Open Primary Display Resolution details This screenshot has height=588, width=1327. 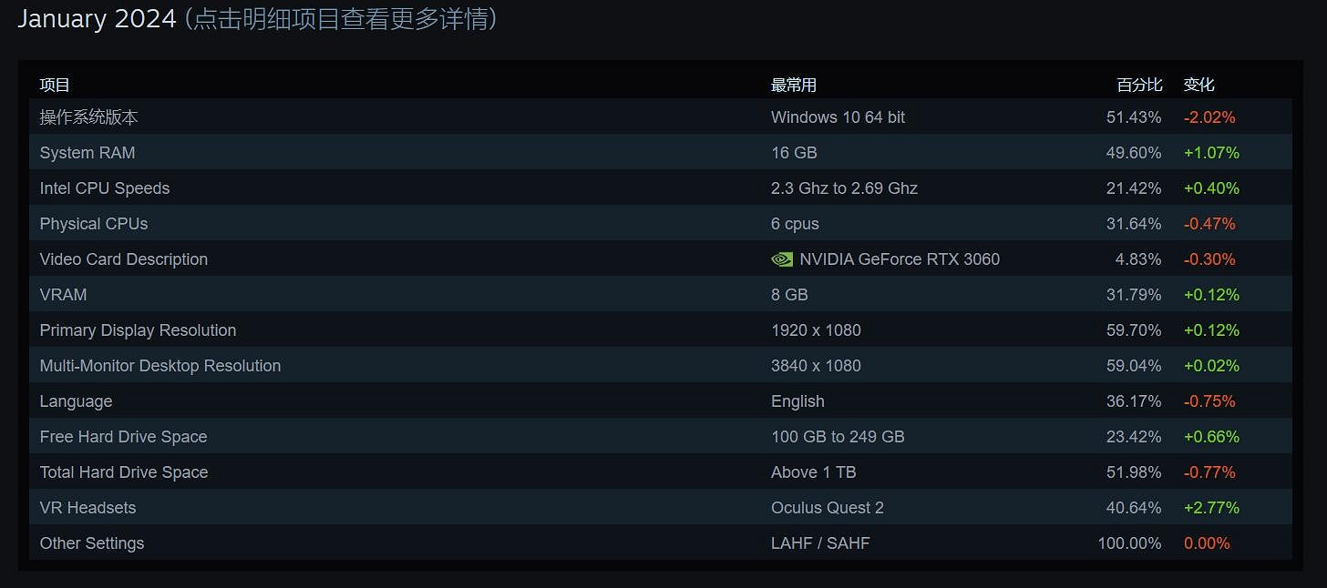pos(138,329)
